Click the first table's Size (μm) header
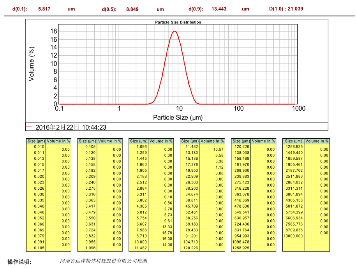Image resolution: width=356 pixels, height=268 pixels. [x=36, y=141]
